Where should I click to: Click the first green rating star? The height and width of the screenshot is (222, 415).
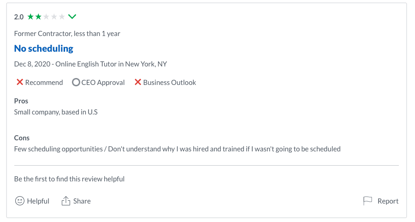[x=30, y=17]
